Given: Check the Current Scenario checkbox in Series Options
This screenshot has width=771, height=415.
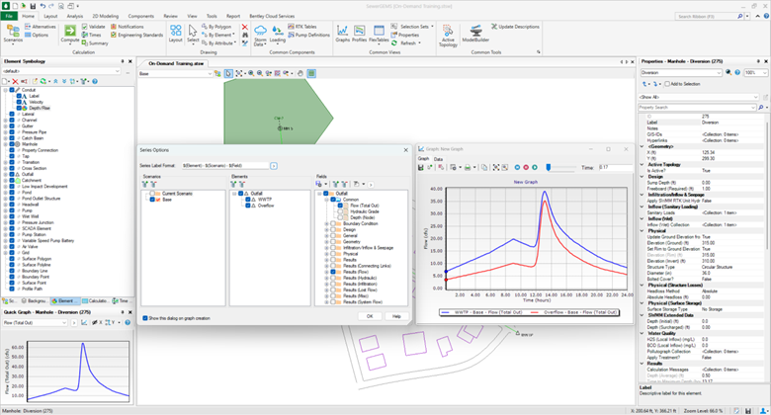Looking at the screenshot, I should click(152, 194).
